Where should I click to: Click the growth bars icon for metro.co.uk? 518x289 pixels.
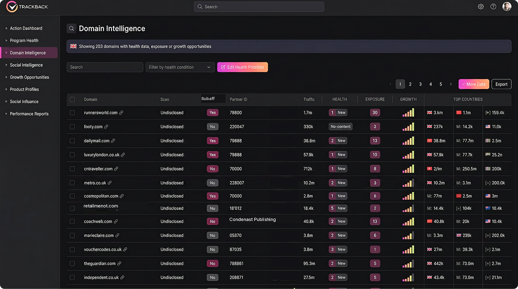[x=408, y=183]
